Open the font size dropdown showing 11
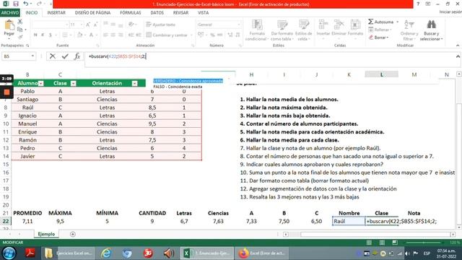This screenshot has height=260, width=462. click(x=82, y=25)
